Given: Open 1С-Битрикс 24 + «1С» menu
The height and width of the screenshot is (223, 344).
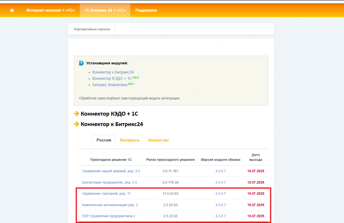Looking at the screenshot, I should [x=105, y=10].
